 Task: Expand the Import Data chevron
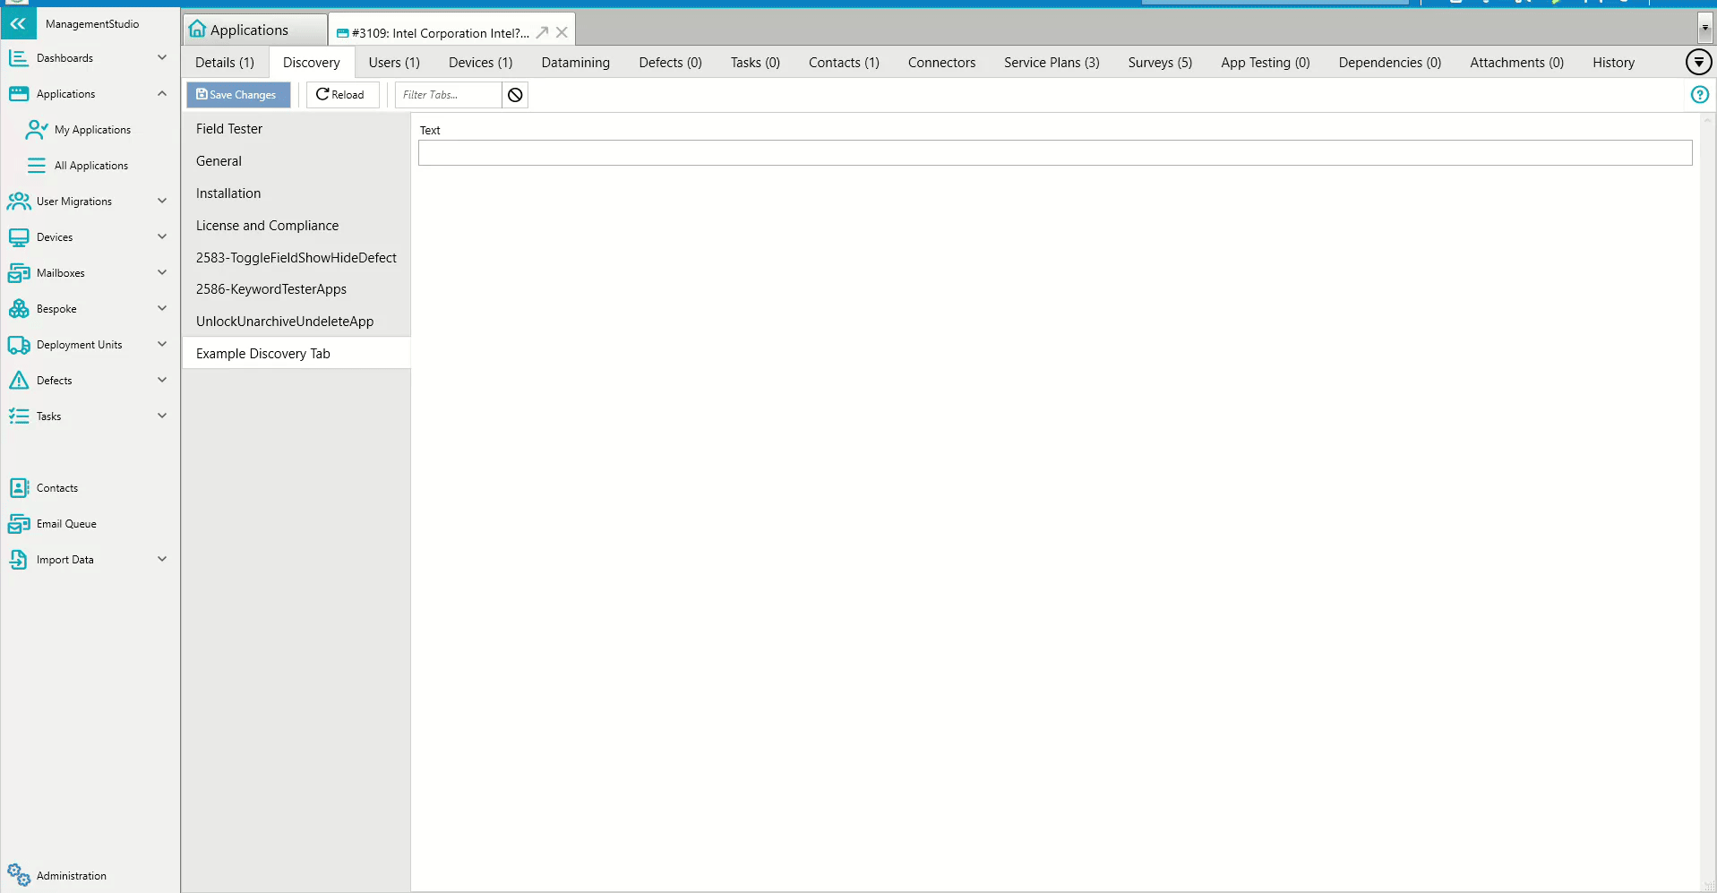click(162, 559)
